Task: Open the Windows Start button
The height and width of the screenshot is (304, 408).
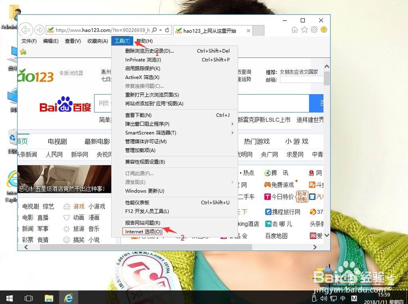Action: pyautogui.click(x=9, y=298)
